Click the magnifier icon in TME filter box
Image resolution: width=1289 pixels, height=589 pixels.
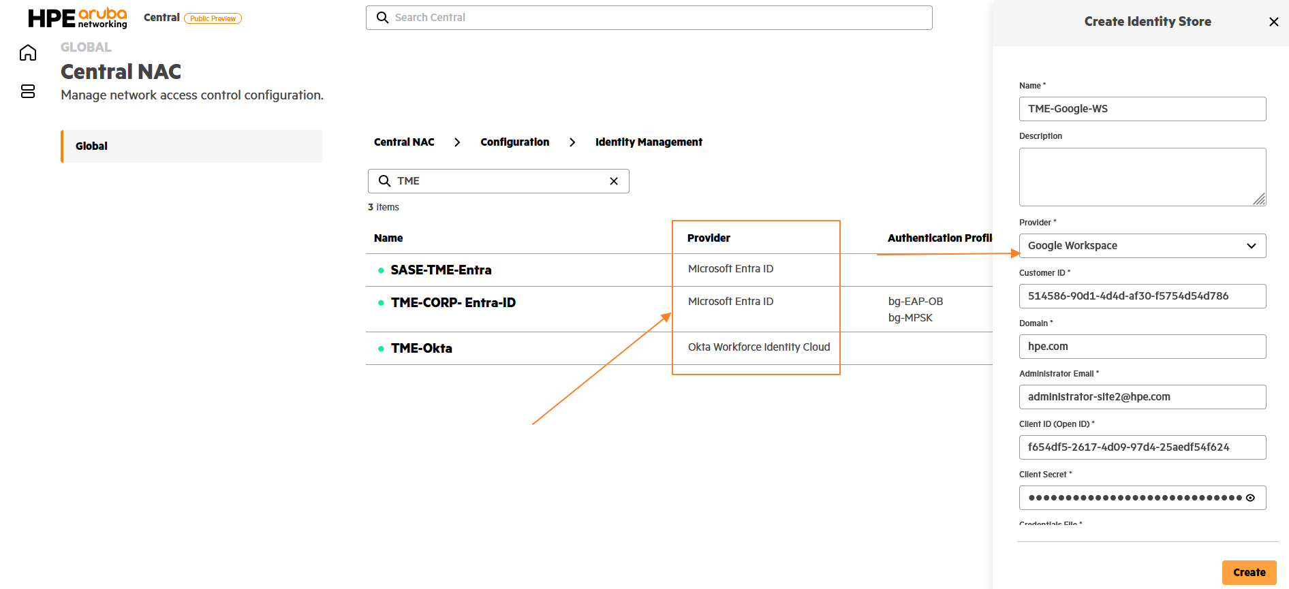(385, 181)
